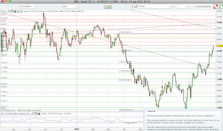Click the red add-indicator icon in Precio panel
The image size is (223, 131).
tap(18, 11)
